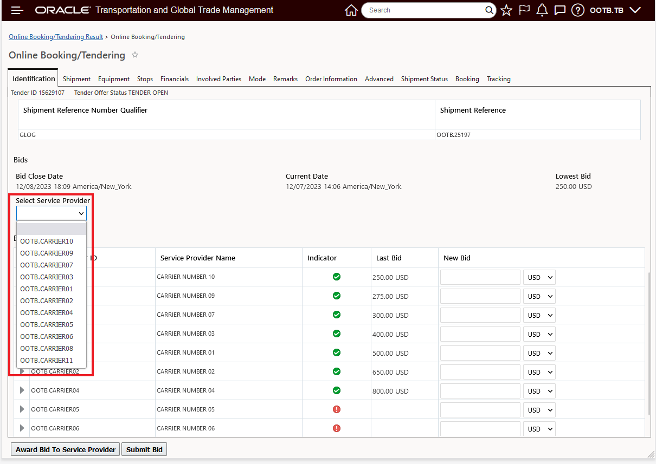Expand the OOTB.CARRIER02 row
656x464 pixels.
(22, 371)
